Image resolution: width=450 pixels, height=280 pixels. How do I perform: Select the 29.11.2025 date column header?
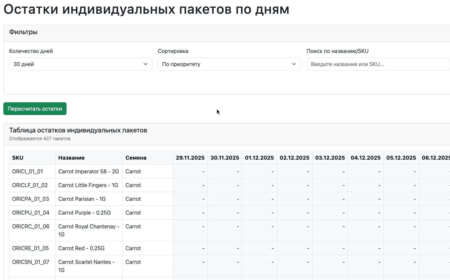(x=190, y=158)
